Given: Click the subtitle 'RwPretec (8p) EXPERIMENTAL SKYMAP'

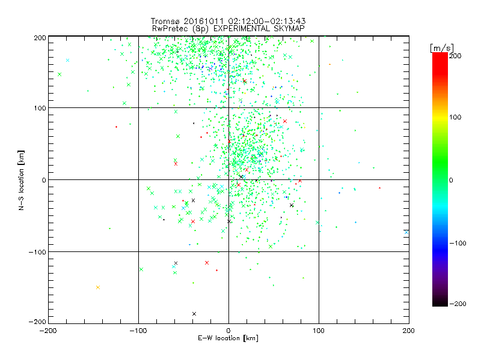Looking at the screenshot, I should tap(228, 28).
